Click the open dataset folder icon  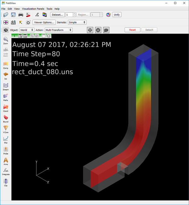click(6, 15)
